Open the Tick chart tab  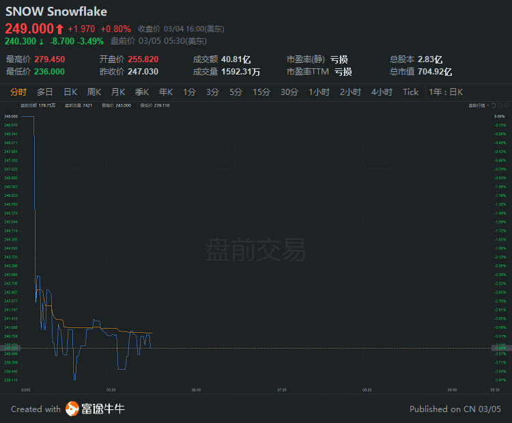point(410,92)
